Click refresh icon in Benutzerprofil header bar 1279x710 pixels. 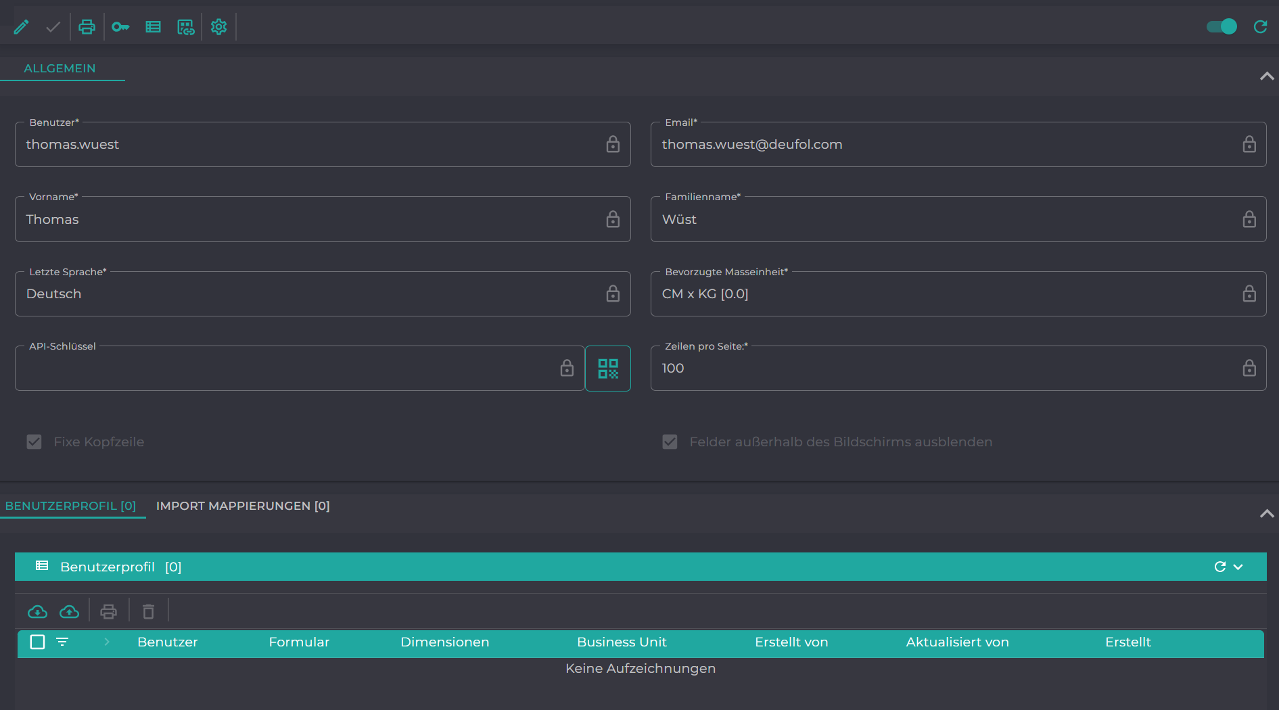1220,567
